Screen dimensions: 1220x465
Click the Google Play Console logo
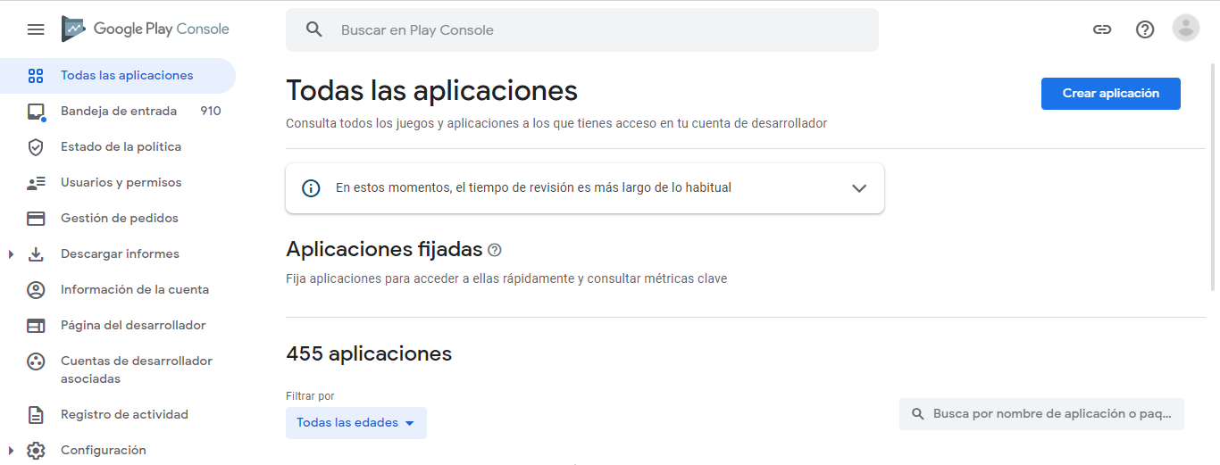146,29
